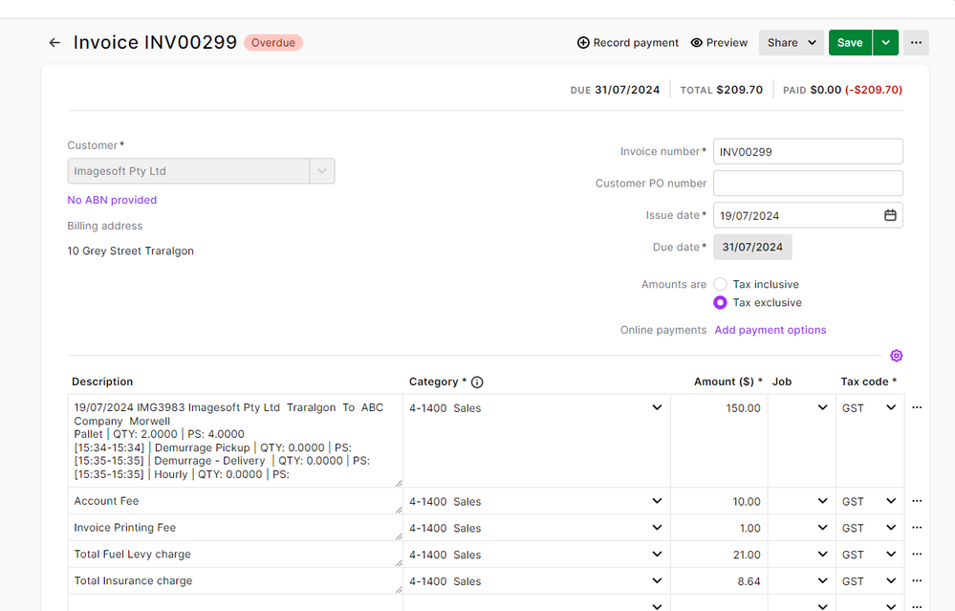Open Tax code dropdown for Total Fuel Levy charge
955x611 pixels.
click(x=891, y=555)
